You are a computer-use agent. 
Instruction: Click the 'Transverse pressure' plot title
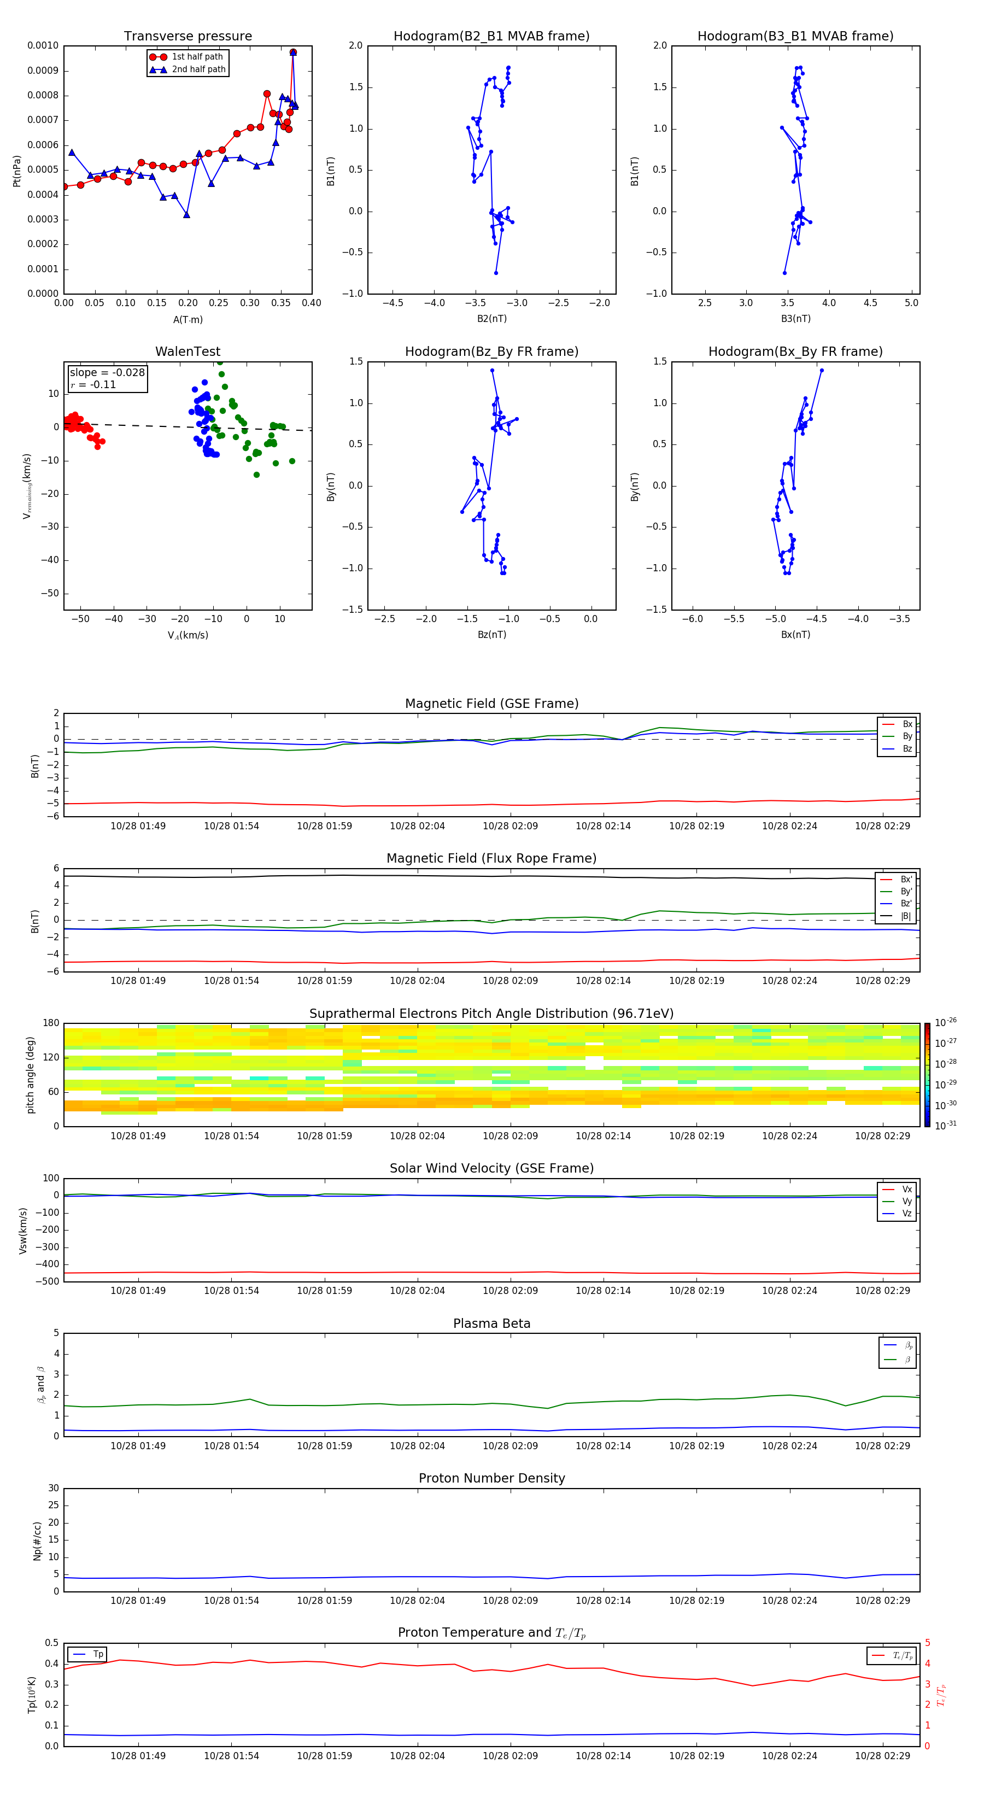[x=188, y=37]
